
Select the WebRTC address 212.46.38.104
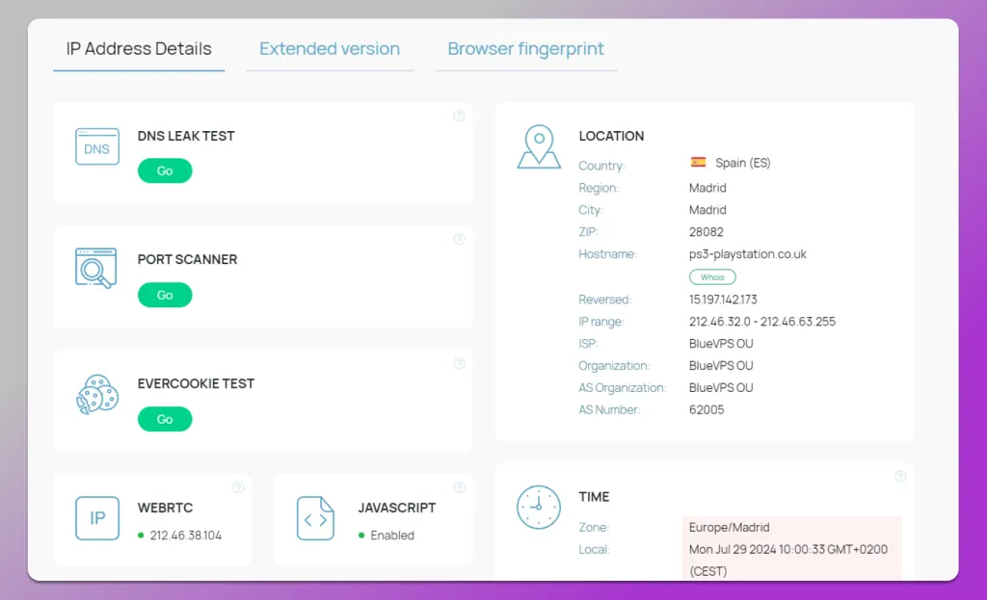[186, 535]
